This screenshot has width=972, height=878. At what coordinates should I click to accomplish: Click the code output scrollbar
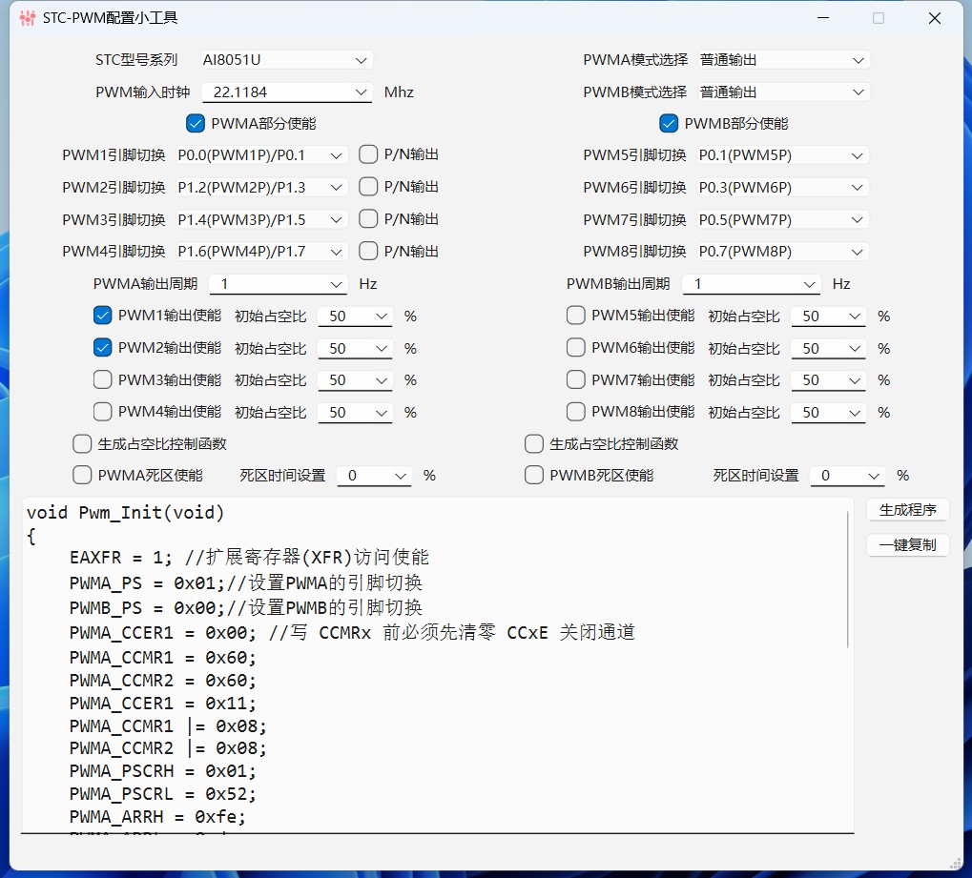coord(847,580)
